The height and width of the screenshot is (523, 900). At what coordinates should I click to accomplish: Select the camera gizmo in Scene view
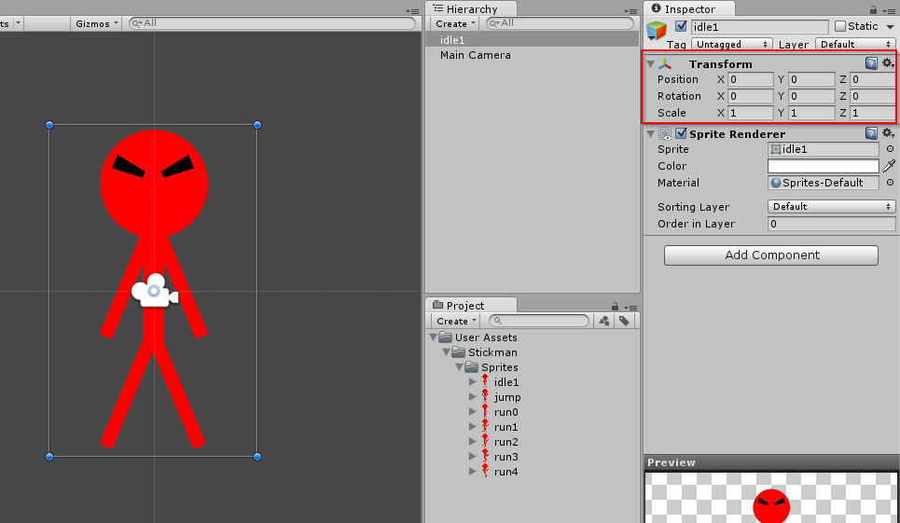pyautogui.click(x=153, y=291)
